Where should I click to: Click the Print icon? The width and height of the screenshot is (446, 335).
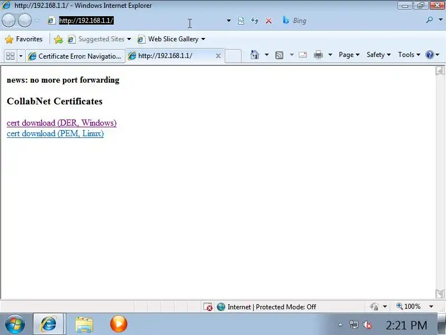(x=318, y=55)
